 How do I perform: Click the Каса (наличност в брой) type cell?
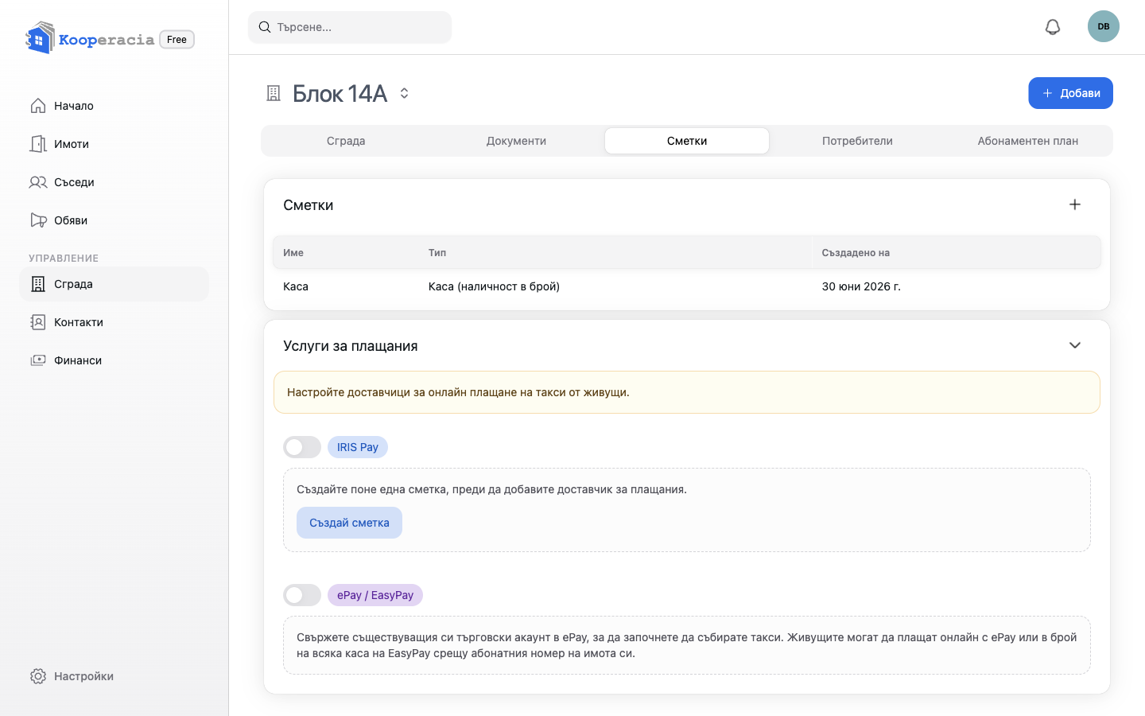494,286
